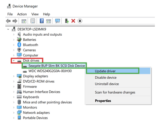Image resolution: width=159 pixels, height=131 pixels.
Task: Click Scan for hardware changes monitor icon
Action: 58,21
